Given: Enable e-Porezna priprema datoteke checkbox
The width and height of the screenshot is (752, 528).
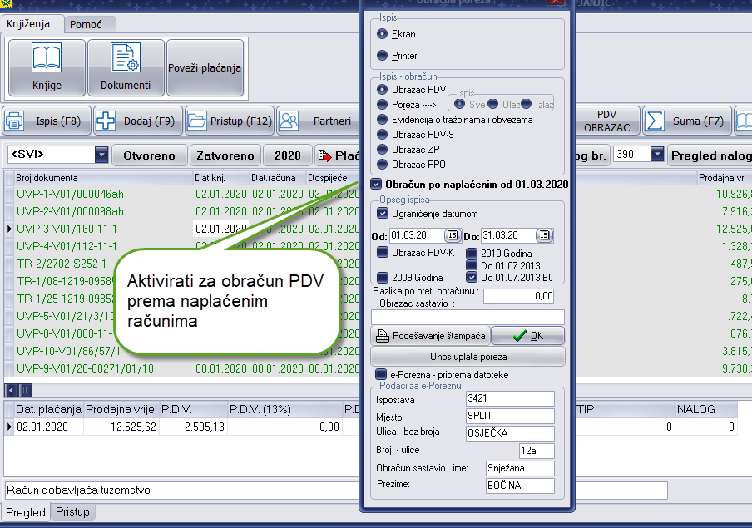Looking at the screenshot, I should (x=381, y=375).
